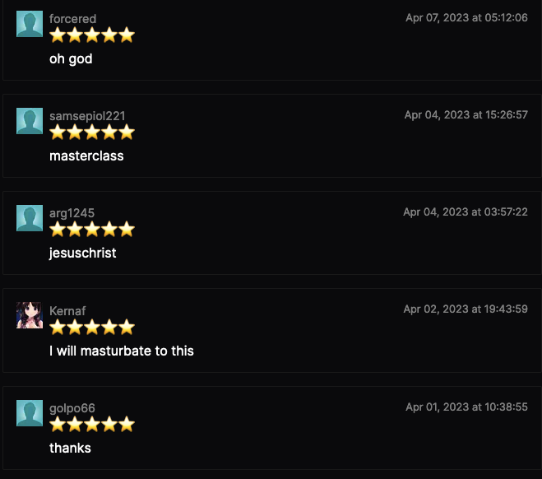
Task: Open forcered's user profile link
Action: 72,19
